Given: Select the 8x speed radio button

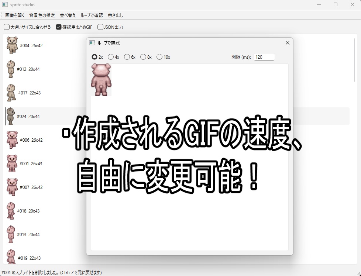Looking at the screenshot, I should click(x=143, y=57).
